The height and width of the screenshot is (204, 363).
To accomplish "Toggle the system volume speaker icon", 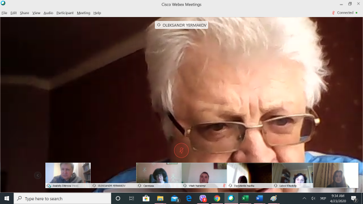I will (313, 198).
